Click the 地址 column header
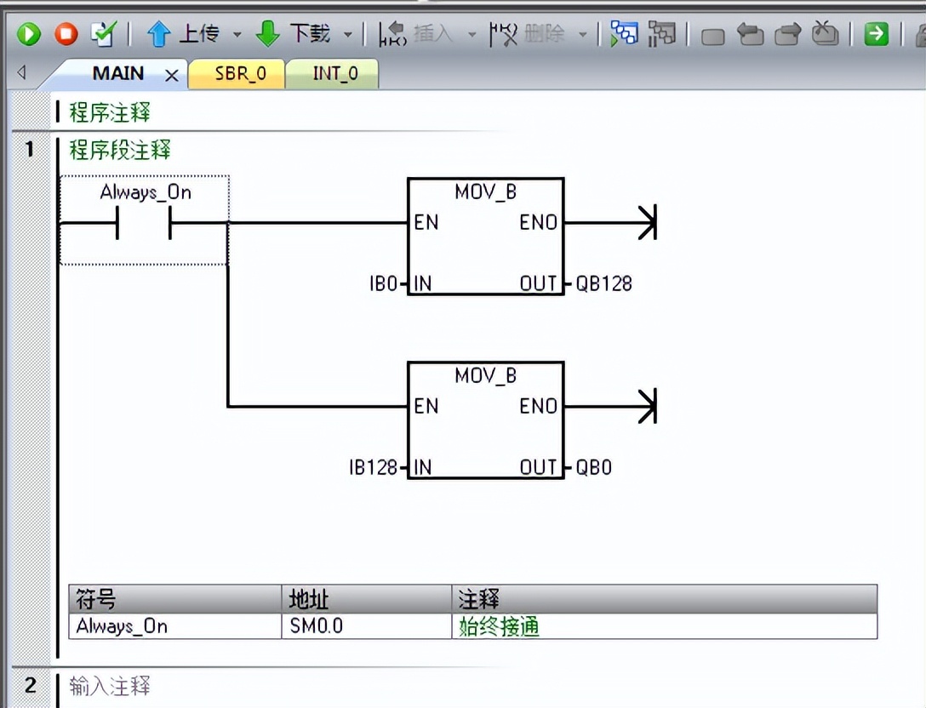Image resolution: width=926 pixels, height=708 pixels. point(367,599)
